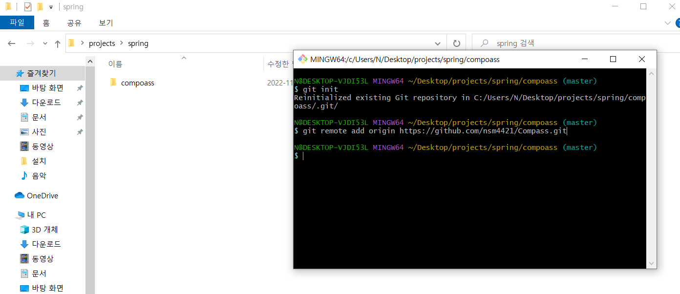The height and width of the screenshot is (294, 680).
Task: Click the 음악 note icon
Action: (x=24, y=176)
